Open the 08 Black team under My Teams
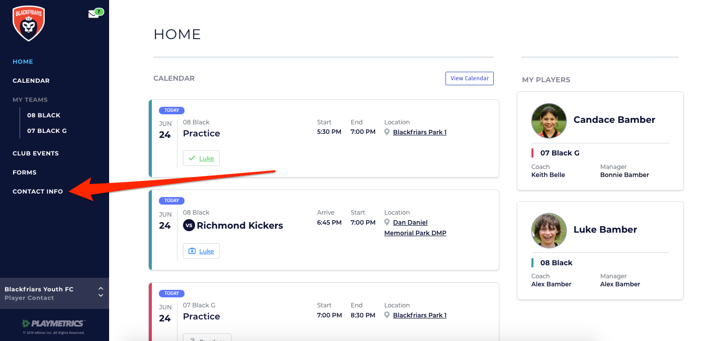The image size is (722, 341). [x=44, y=115]
